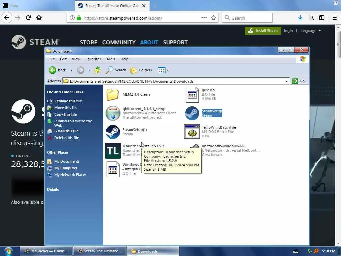Toggle the browser sidebar icon
This screenshot has width=341, height=256.
click(x=322, y=18)
